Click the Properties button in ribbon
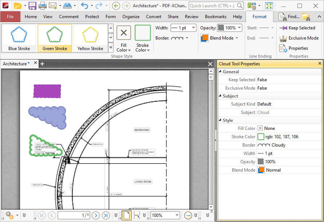The image size is (324, 222). 294,48
